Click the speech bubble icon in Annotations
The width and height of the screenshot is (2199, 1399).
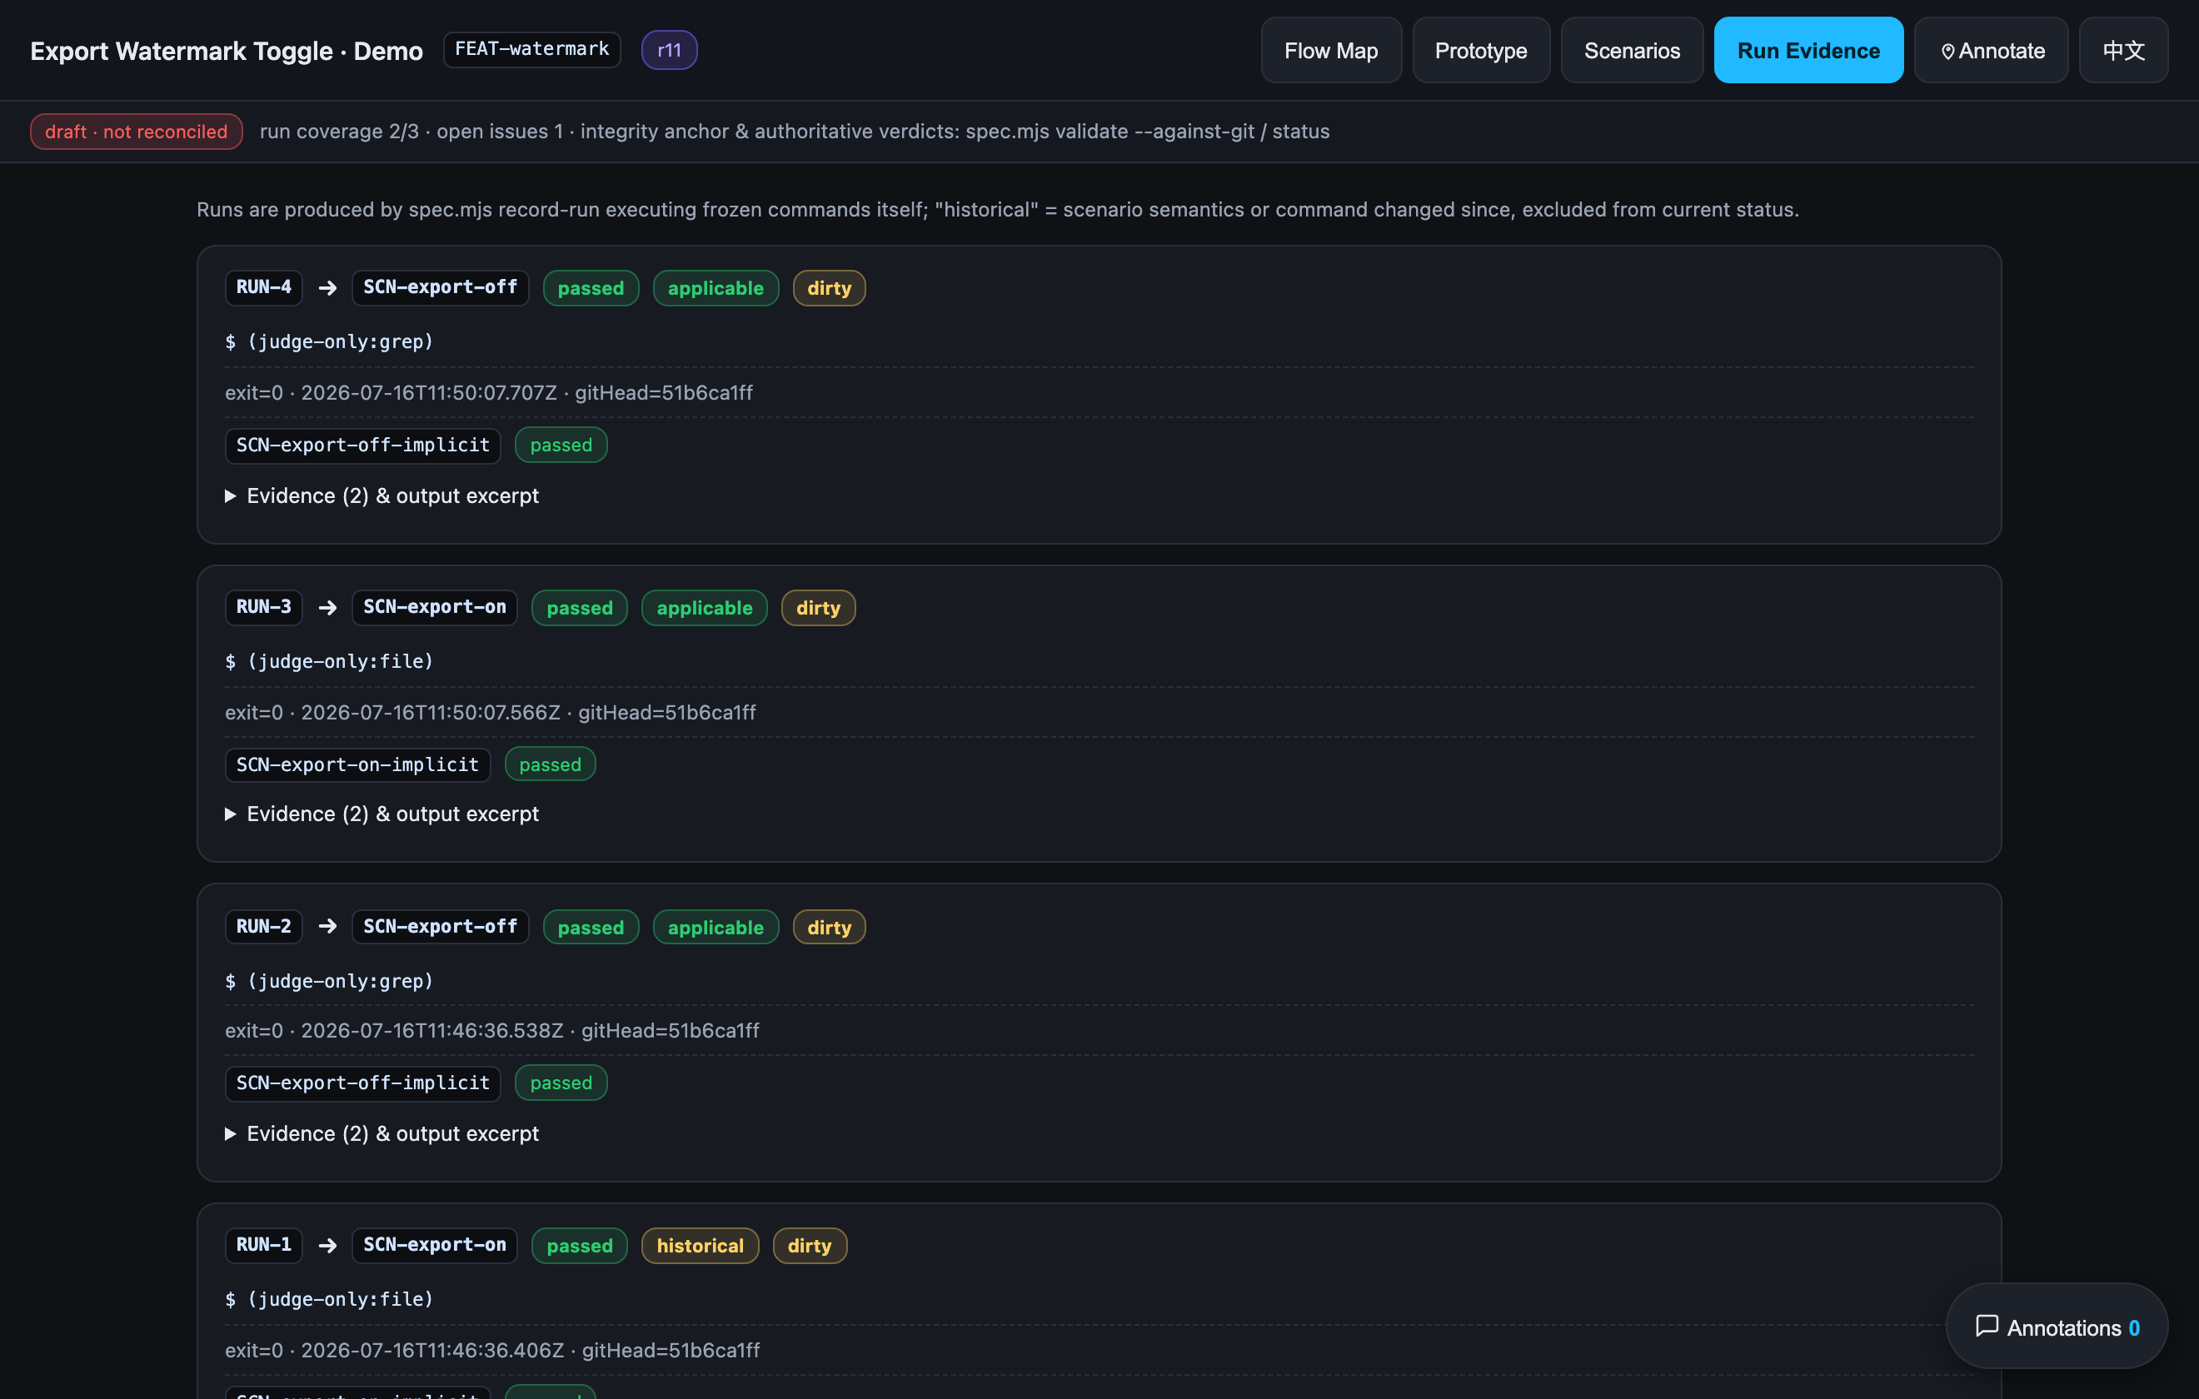[1987, 1326]
